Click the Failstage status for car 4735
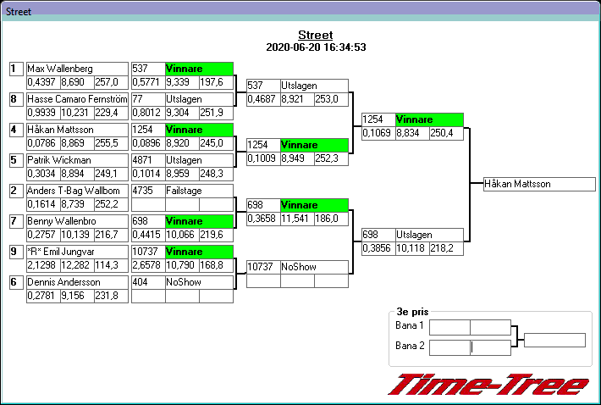 click(198, 191)
